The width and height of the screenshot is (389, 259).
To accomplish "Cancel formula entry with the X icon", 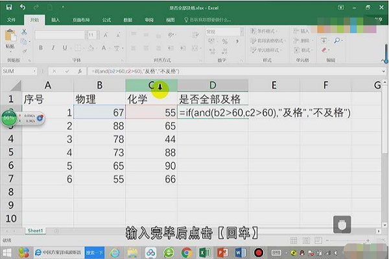I will pyautogui.click(x=54, y=71).
